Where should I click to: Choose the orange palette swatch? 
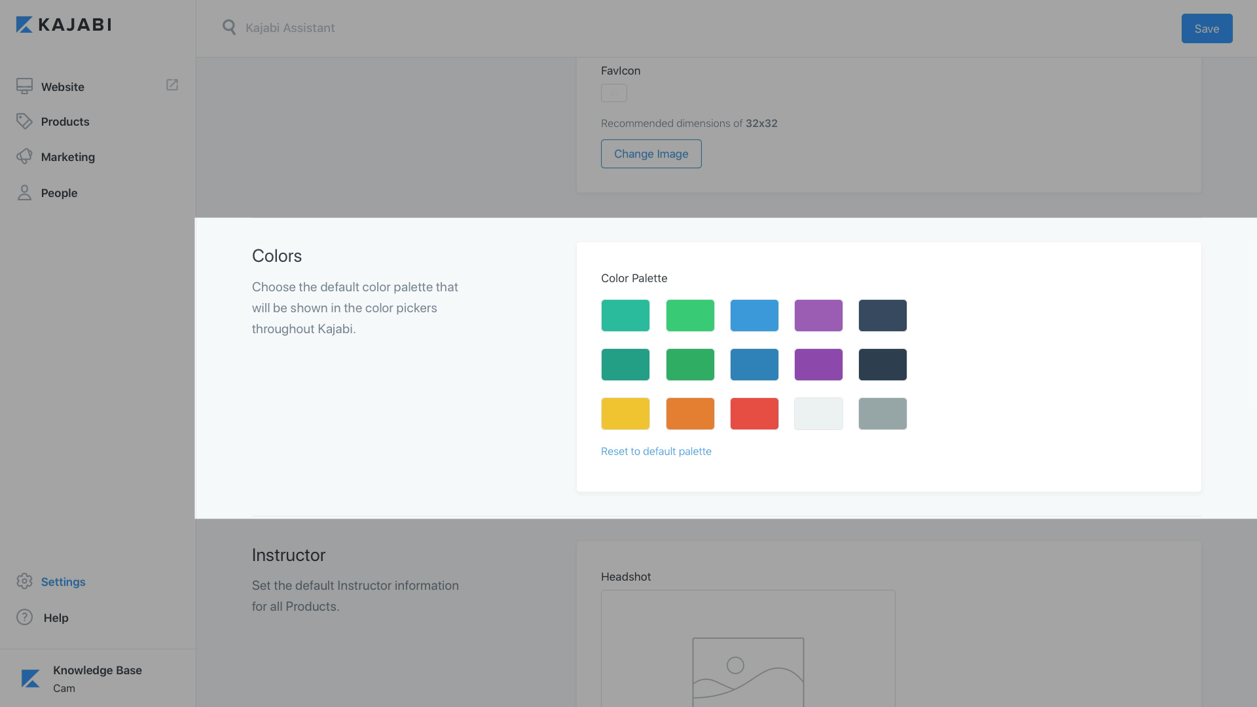click(x=690, y=414)
